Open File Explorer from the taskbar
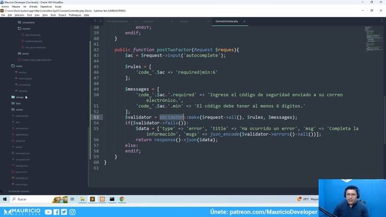This screenshot has width=386, height=217. (x=82, y=199)
